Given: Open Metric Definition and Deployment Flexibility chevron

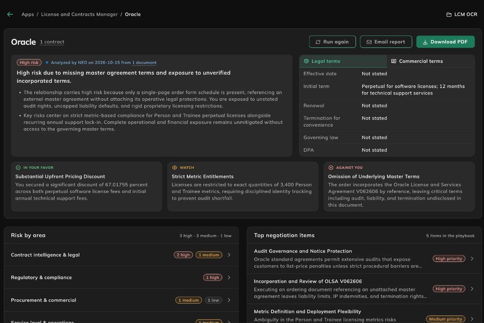Looking at the screenshot, I should [x=472, y=319].
